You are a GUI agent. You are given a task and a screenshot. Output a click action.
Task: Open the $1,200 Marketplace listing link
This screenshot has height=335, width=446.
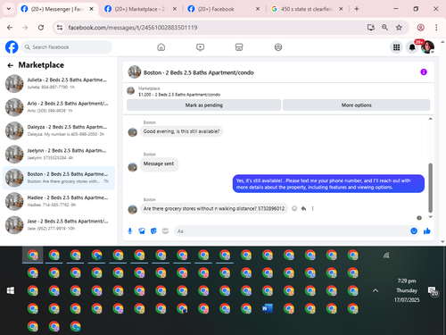point(179,95)
